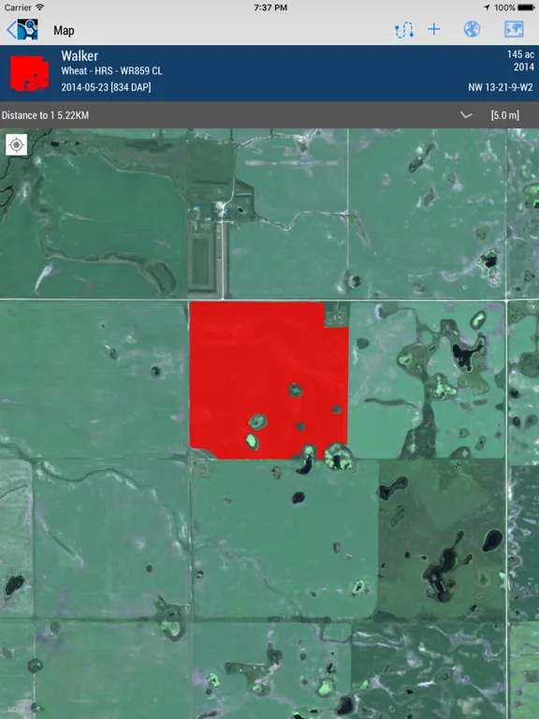Open the route path tool icon
The height and width of the screenshot is (719, 539).
coord(404,30)
